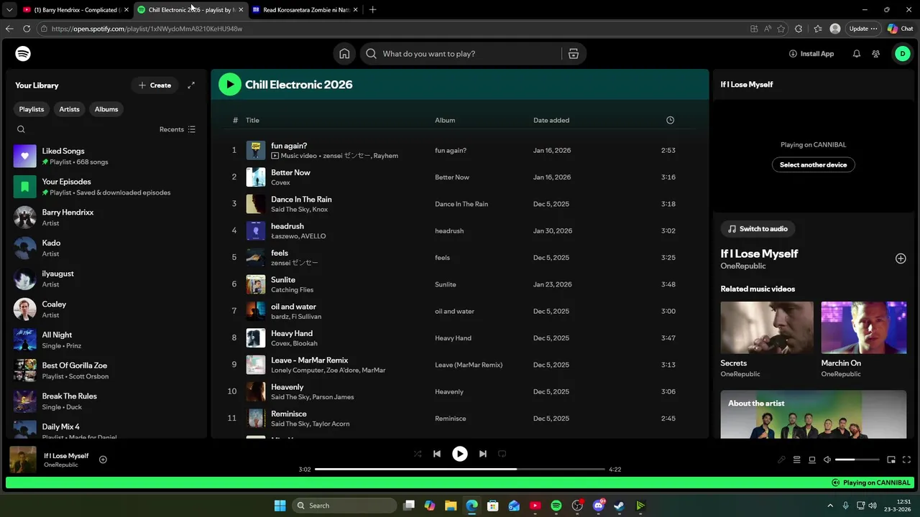The image size is (920, 517).
Task: Open Marchin On related video thumbnail
Action: click(864, 327)
